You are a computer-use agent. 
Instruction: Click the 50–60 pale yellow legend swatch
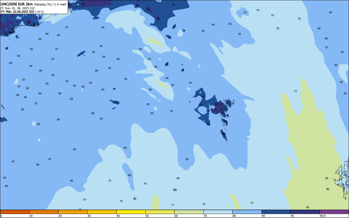(x=160, y=212)
